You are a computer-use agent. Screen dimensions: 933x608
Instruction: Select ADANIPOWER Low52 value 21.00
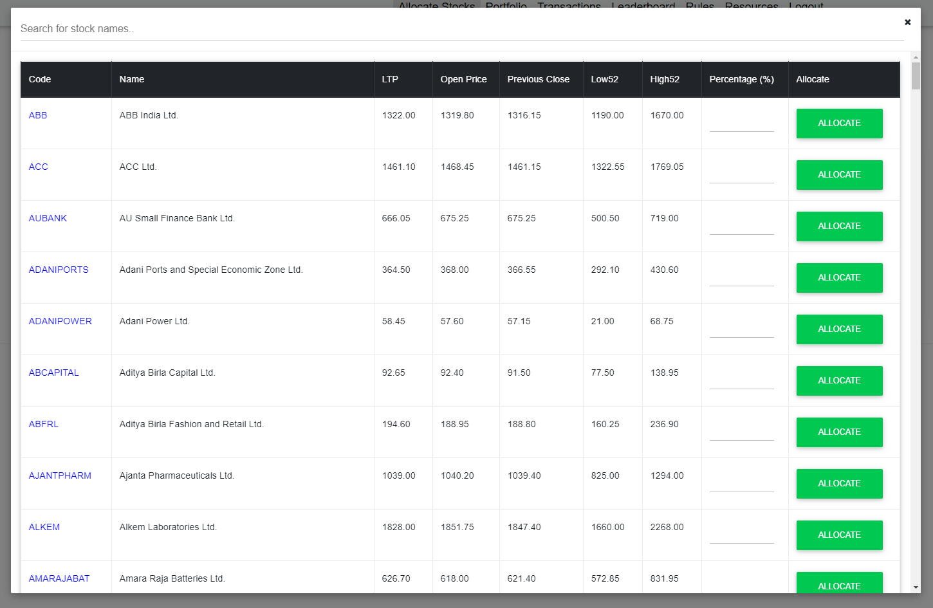point(603,321)
